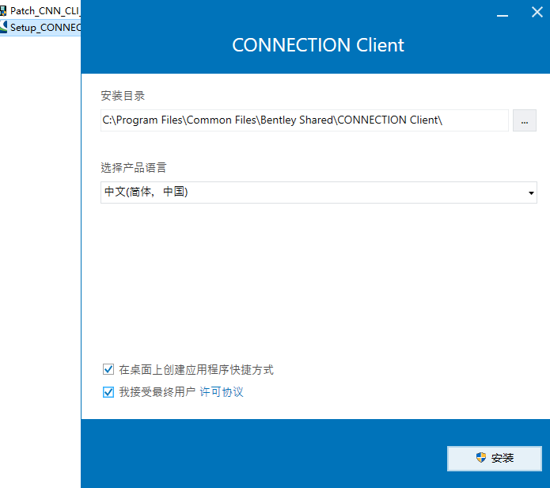This screenshot has height=488, width=550.
Task: Minimize the CONNECTION Client installer window
Action: 503,14
